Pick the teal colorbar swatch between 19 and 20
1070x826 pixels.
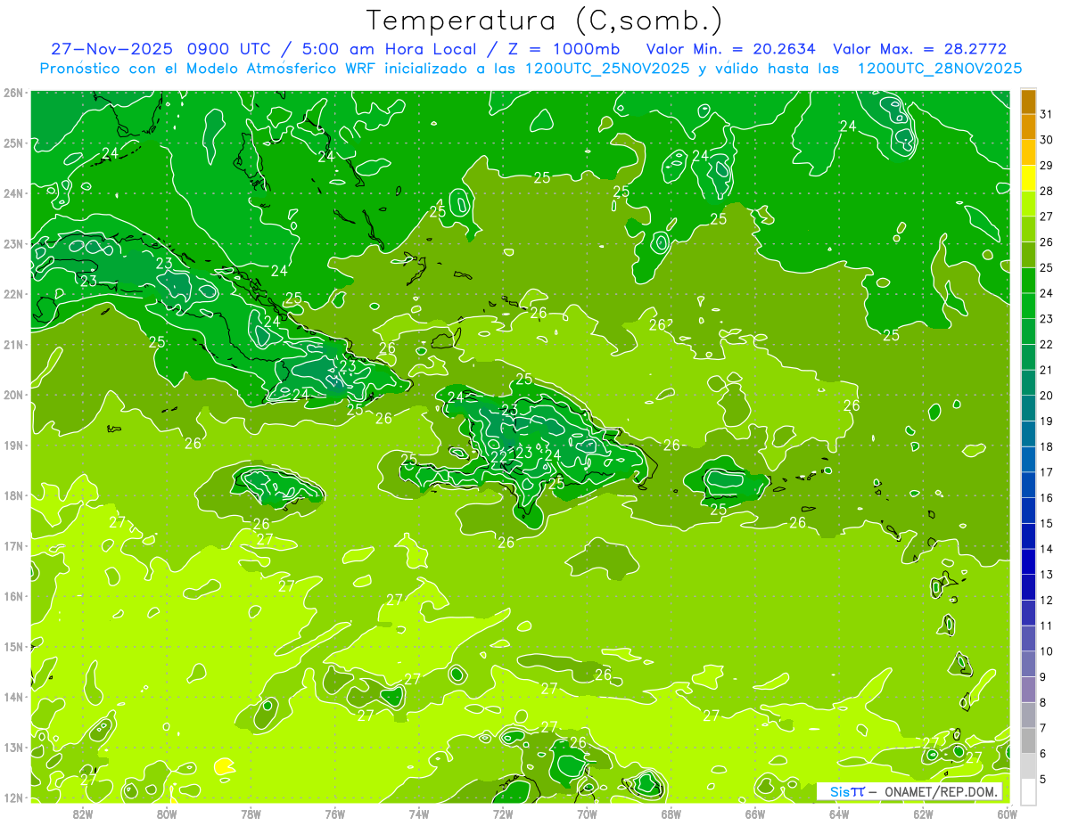click(1028, 408)
